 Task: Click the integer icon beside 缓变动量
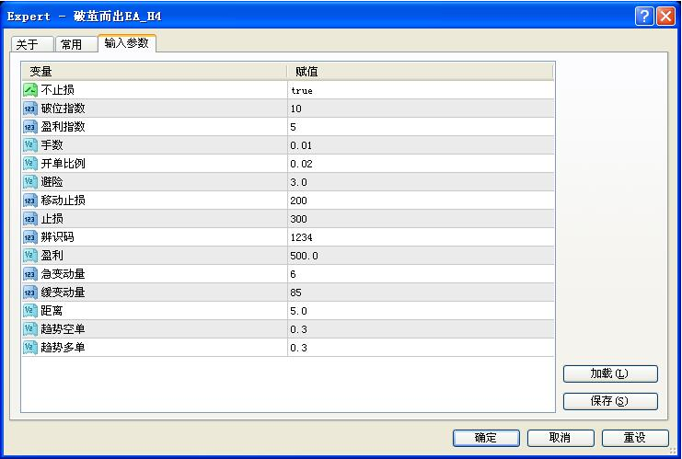click(x=30, y=293)
